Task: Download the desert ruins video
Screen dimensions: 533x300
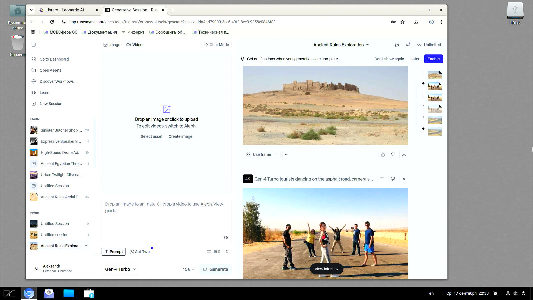Action: click(x=404, y=154)
